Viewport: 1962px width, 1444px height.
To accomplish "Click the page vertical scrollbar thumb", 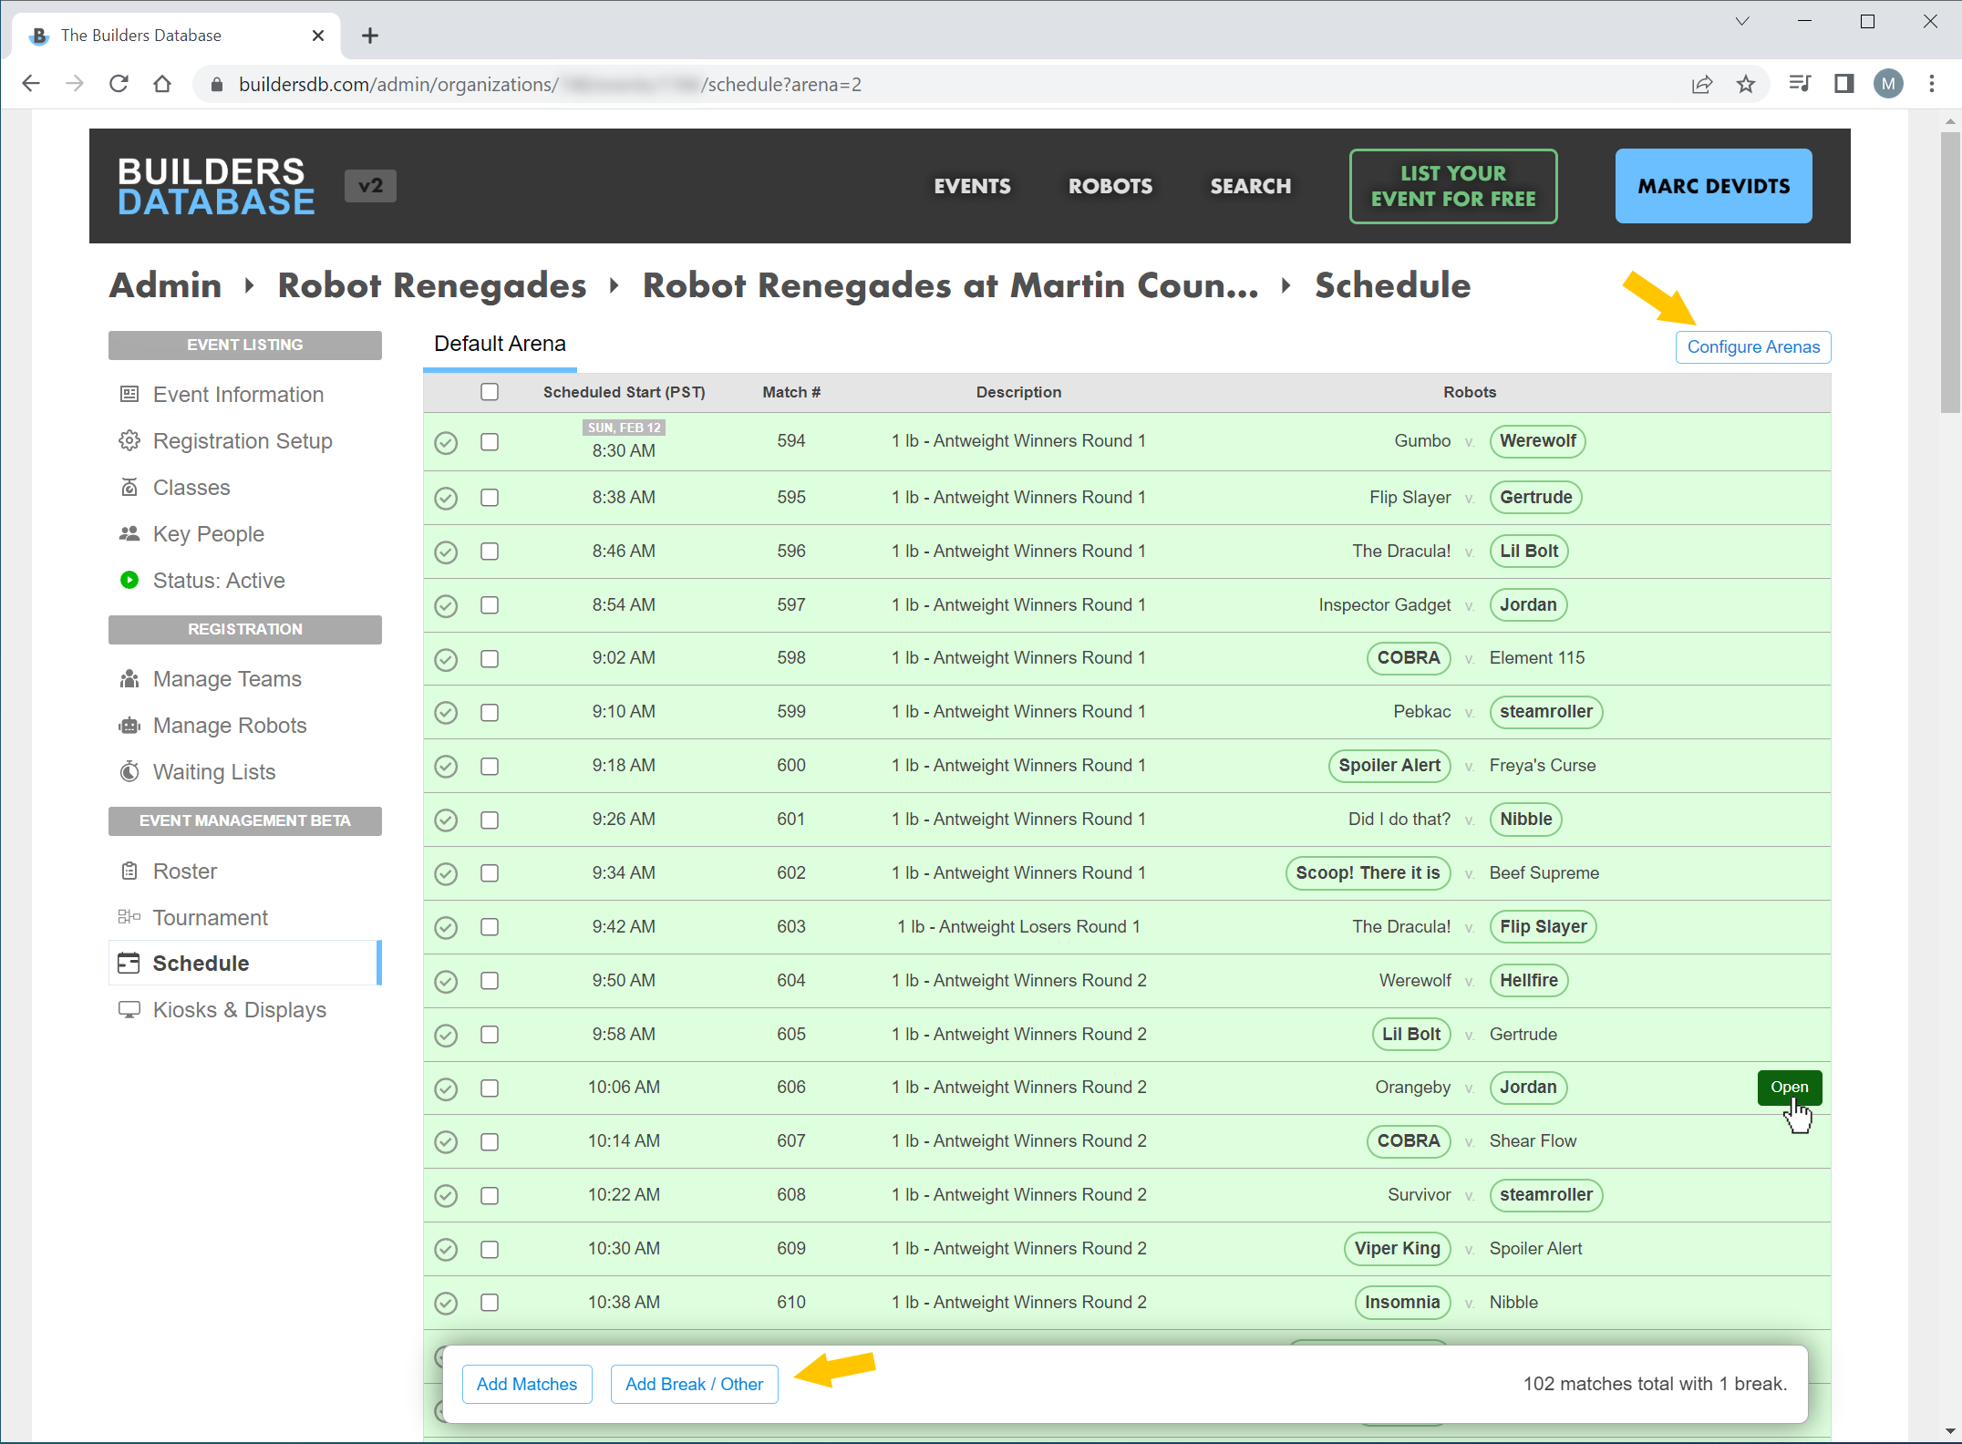I will coord(1950,272).
